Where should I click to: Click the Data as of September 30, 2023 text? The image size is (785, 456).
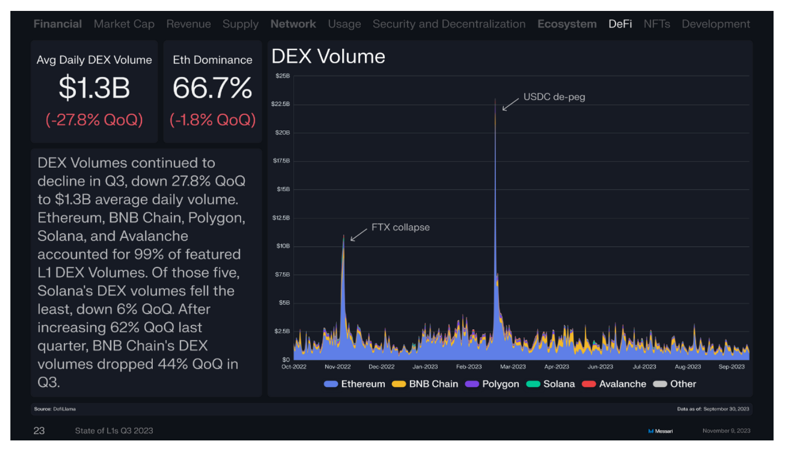coord(713,409)
